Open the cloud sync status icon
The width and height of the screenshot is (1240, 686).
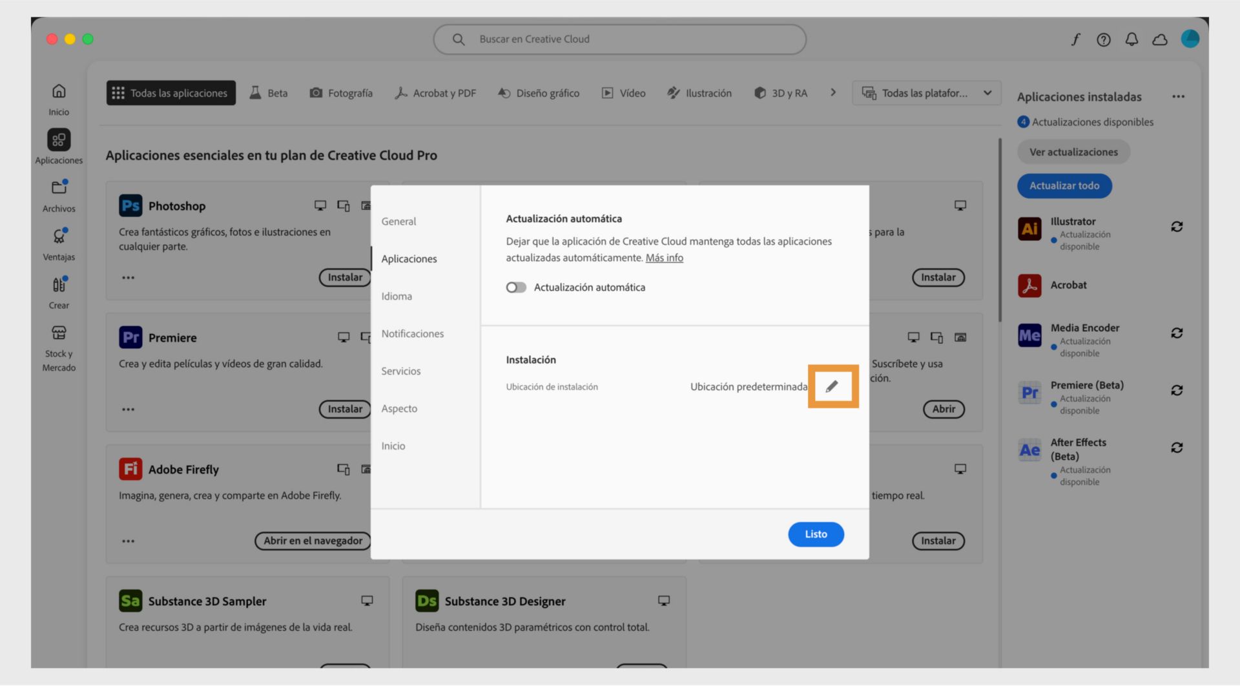click(1160, 39)
